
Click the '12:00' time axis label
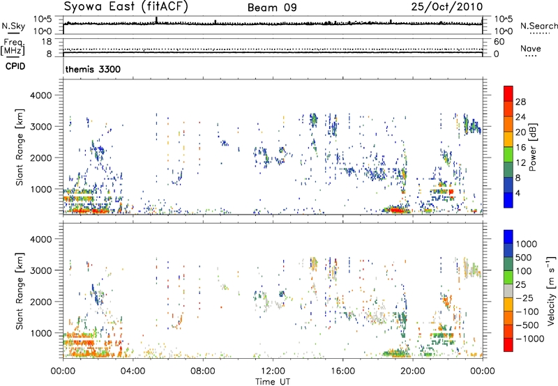[x=273, y=371]
